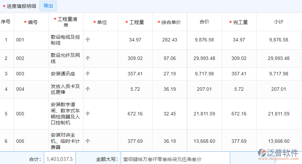Click the 导出 export button

pos(48,6)
